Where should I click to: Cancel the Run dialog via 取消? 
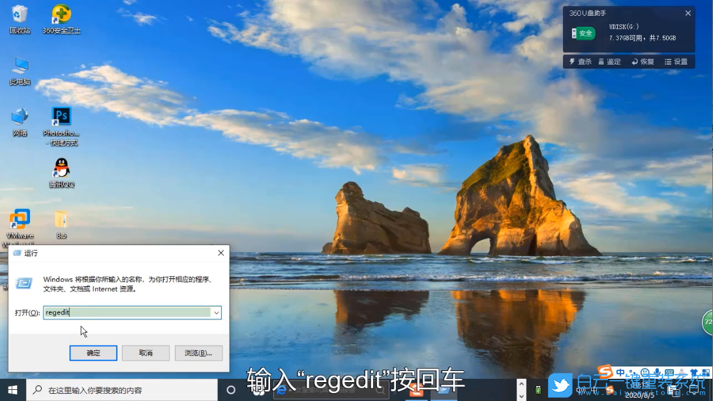(x=145, y=353)
